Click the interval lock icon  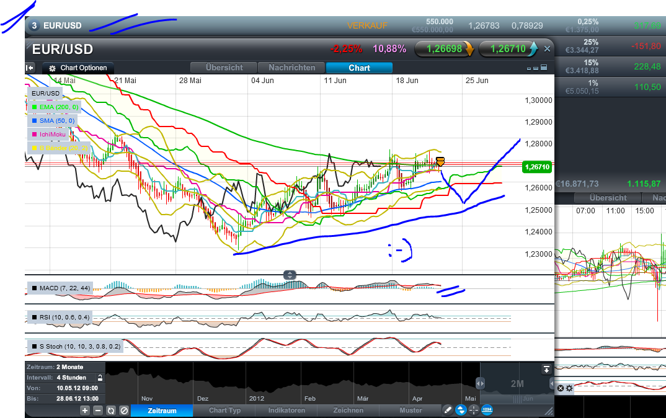tap(100, 378)
